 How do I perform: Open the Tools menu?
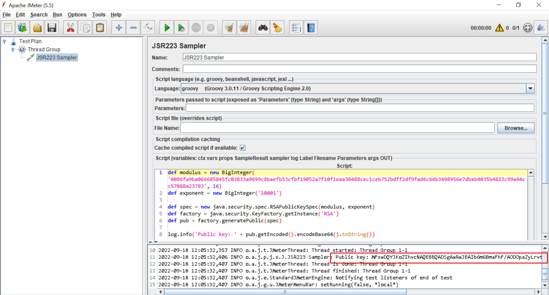[x=99, y=15]
